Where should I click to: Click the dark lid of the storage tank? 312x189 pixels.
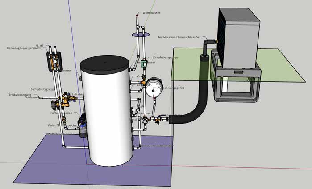104,64
